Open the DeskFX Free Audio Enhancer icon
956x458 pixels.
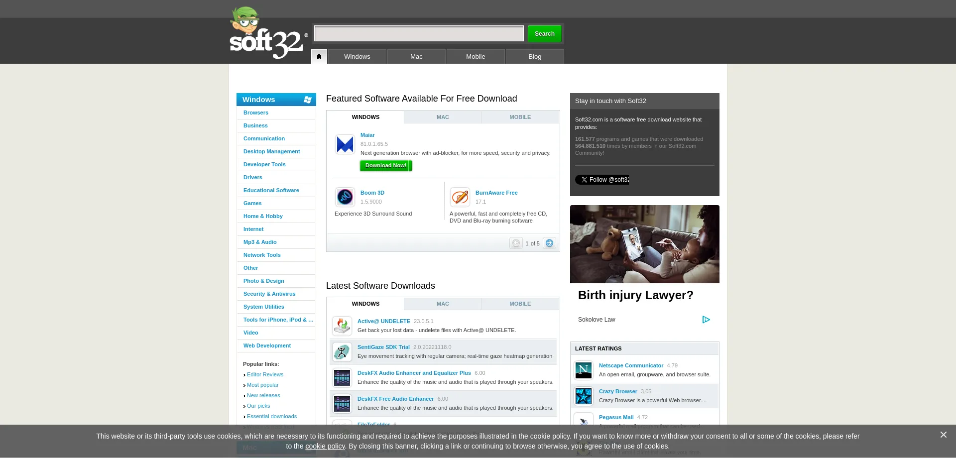coord(342,404)
